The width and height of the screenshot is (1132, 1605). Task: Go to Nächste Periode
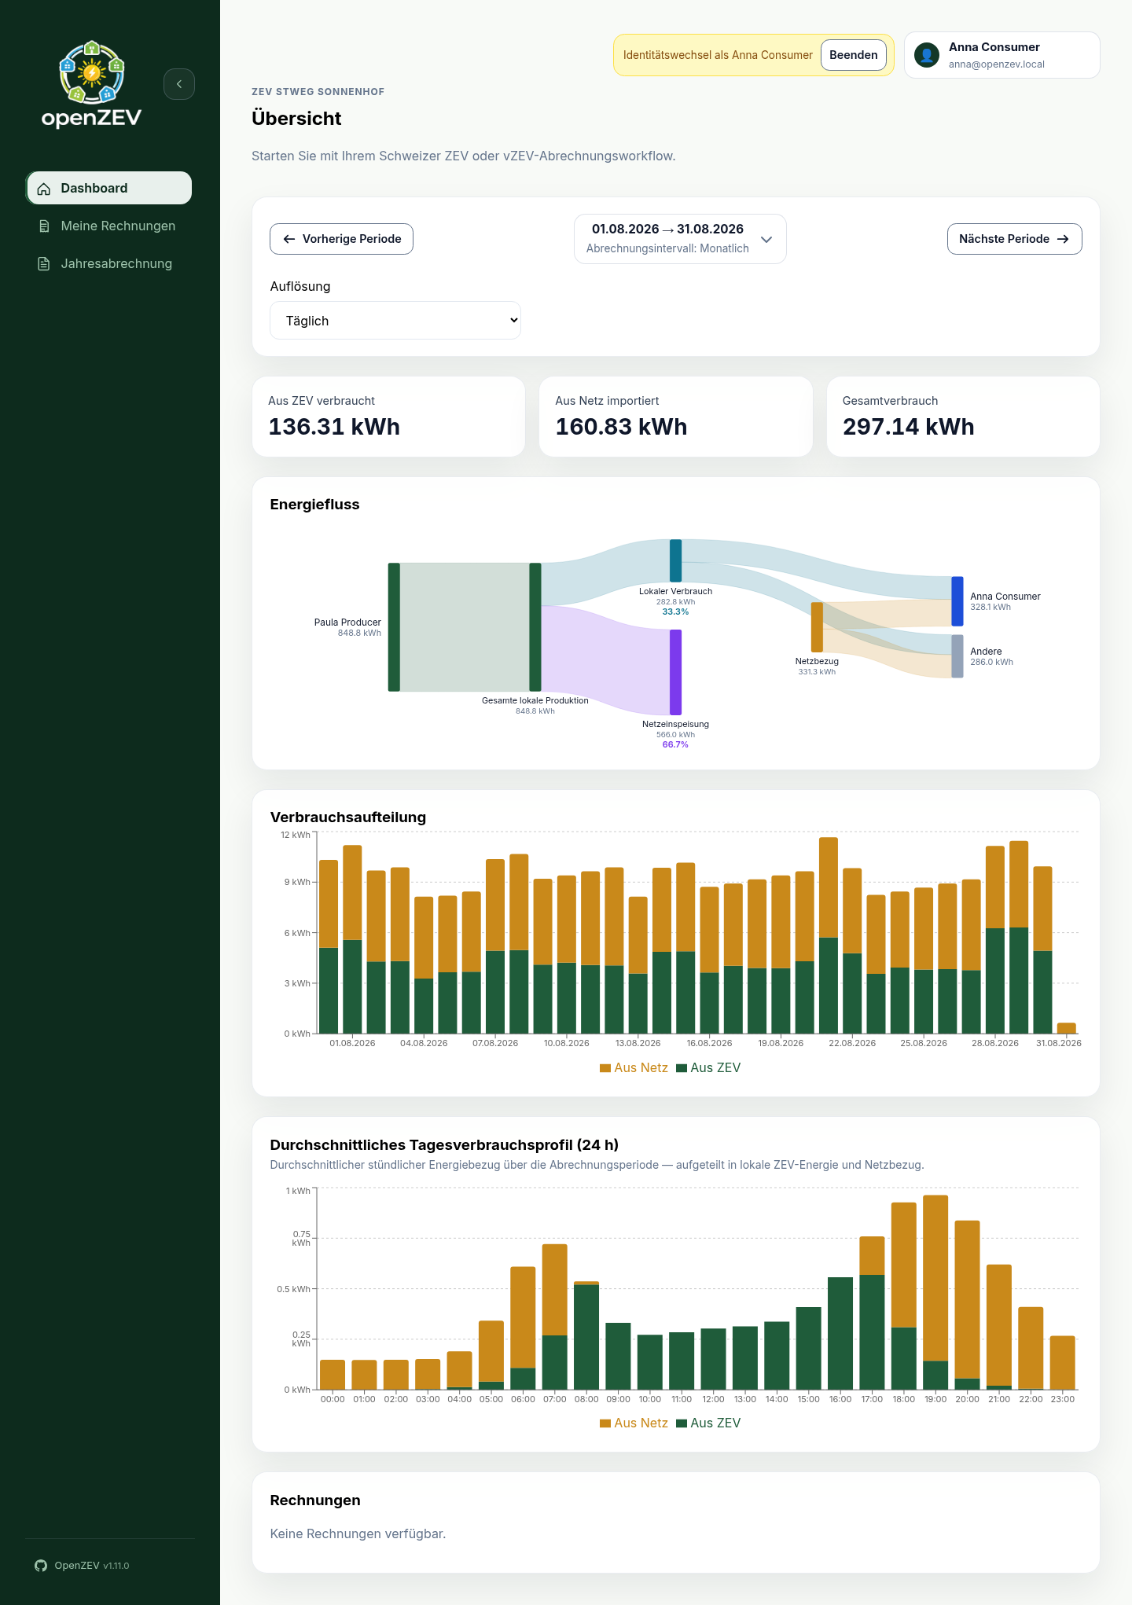(x=1014, y=239)
